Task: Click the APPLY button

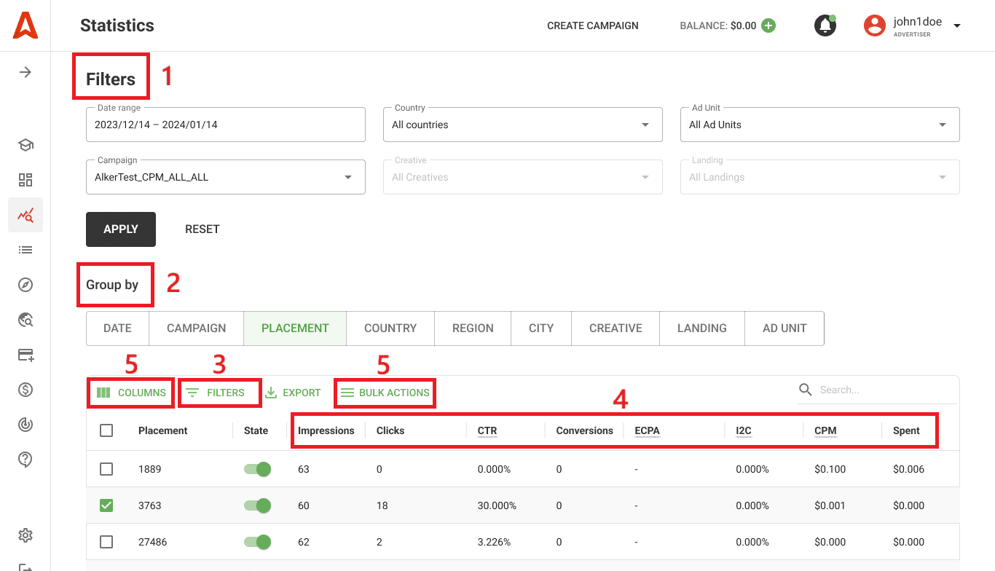Action: click(x=120, y=229)
